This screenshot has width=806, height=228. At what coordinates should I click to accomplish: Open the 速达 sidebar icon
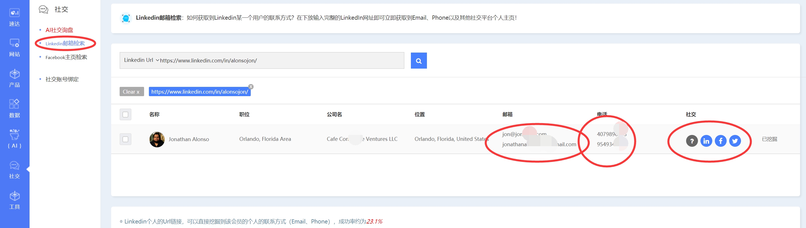click(x=14, y=17)
